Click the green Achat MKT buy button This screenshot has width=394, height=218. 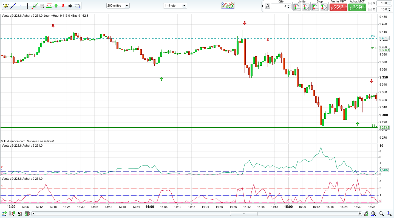pos(357,7)
